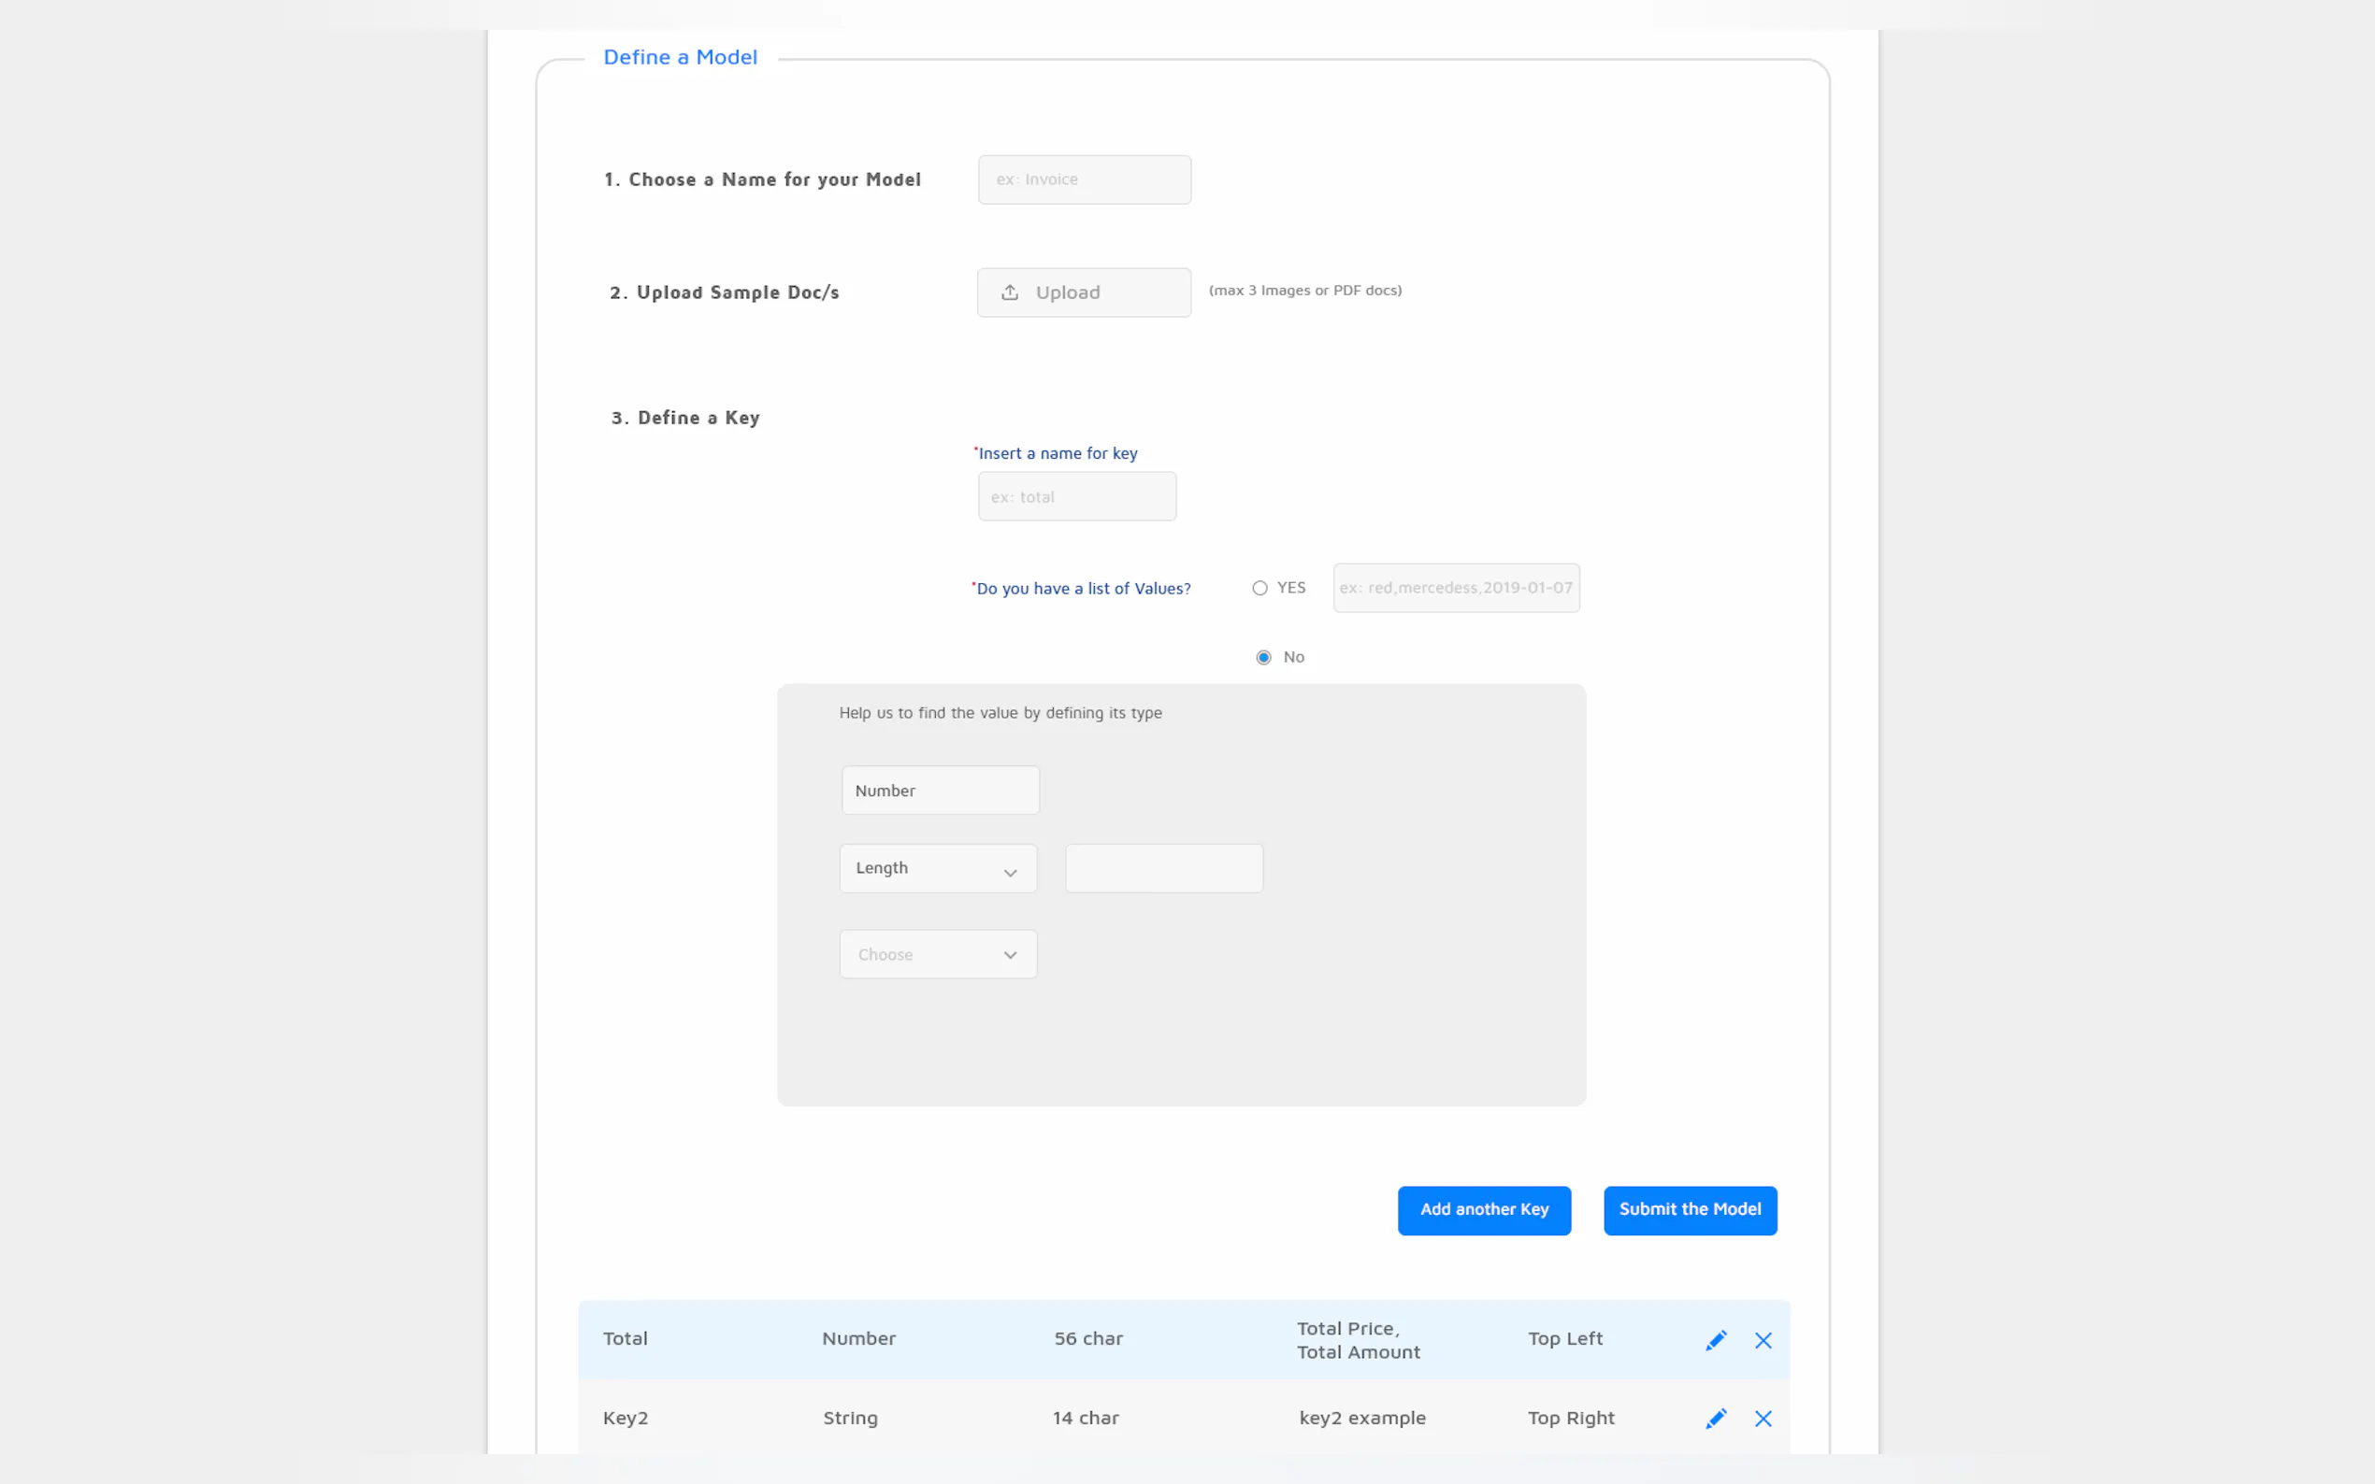Click the Upload sample docs button

1084,293
